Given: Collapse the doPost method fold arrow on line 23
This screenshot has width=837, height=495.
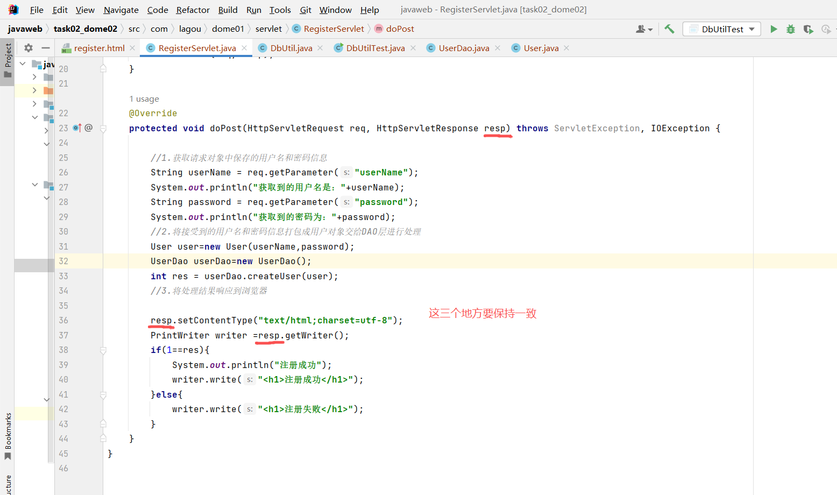Looking at the screenshot, I should point(103,128).
